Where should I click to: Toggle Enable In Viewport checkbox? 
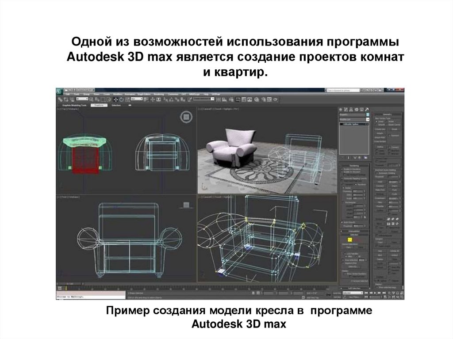point(342,172)
